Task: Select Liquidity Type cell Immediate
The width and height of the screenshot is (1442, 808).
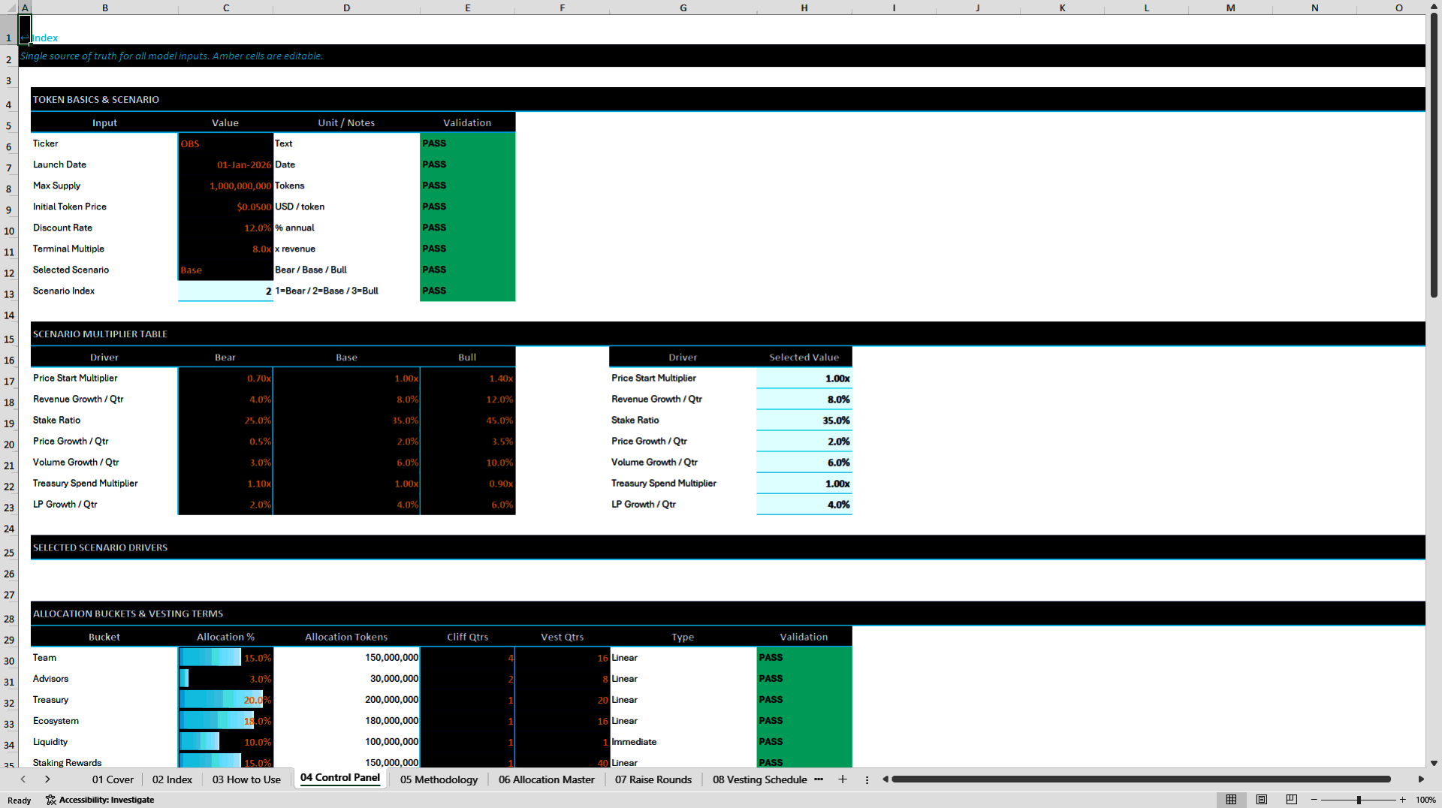Action: point(683,742)
